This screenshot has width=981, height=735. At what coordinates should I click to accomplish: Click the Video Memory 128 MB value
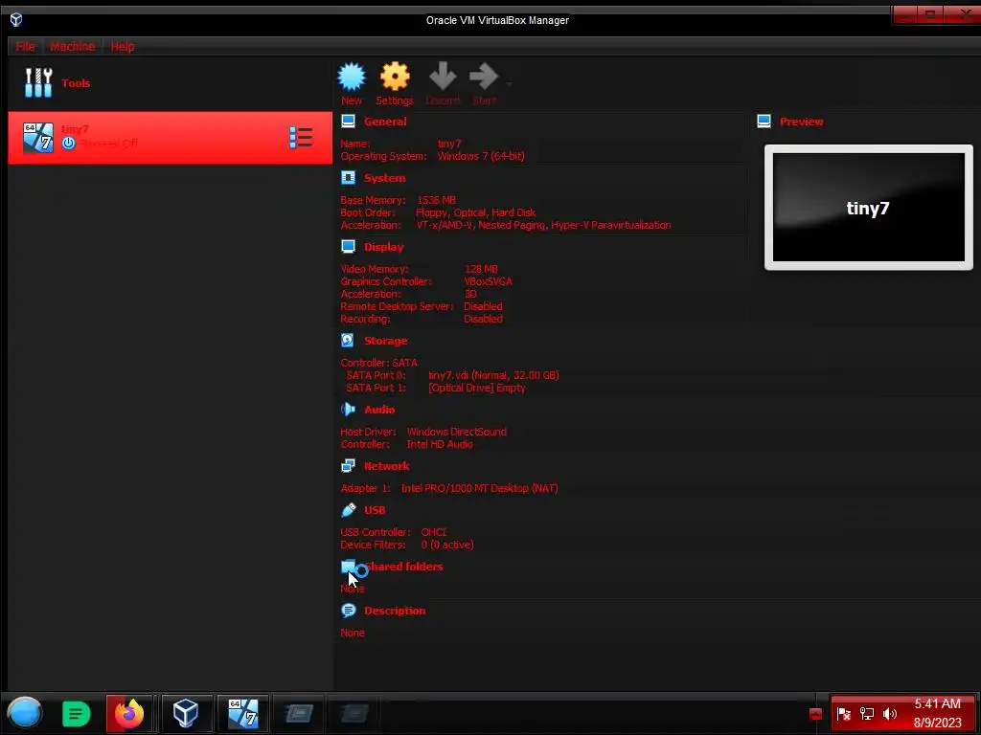481,269
